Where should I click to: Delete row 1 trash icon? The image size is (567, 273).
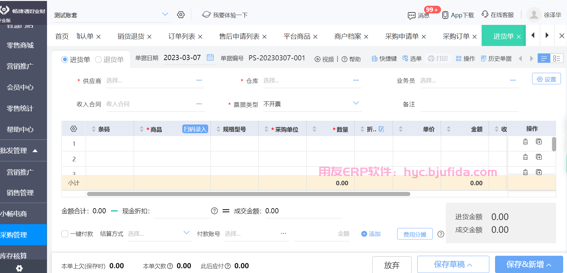525,141
